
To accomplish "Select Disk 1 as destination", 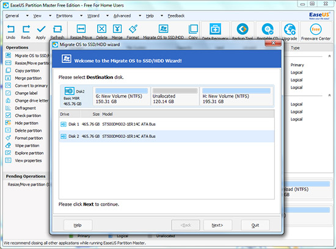I will [167, 124].
